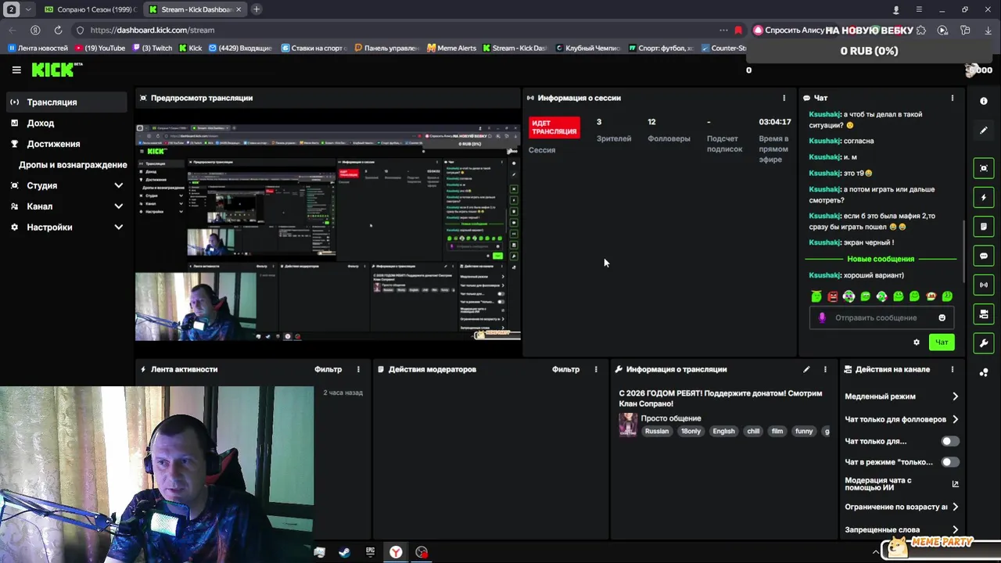The image size is (1001, 563).
Task: Click 'Спросить Алису' in the browser toolbar
Action: (x=788, y=30)
